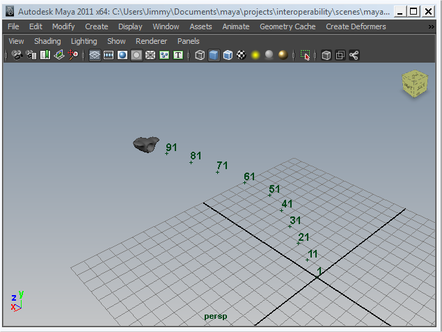Open the Animate menu
Image resolution: width=442 pixels, height=332 pixels.
236,26
